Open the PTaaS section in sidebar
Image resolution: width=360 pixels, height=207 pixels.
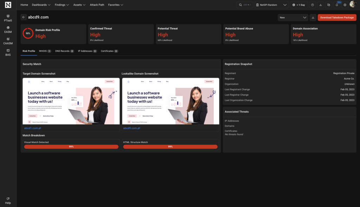coord(8,18)
